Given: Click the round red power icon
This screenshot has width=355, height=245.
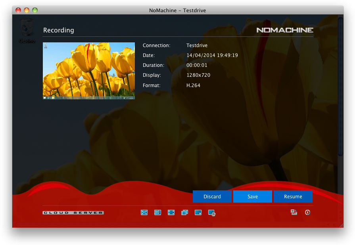Looking at the screenshot, I should [x=307, y=213].
